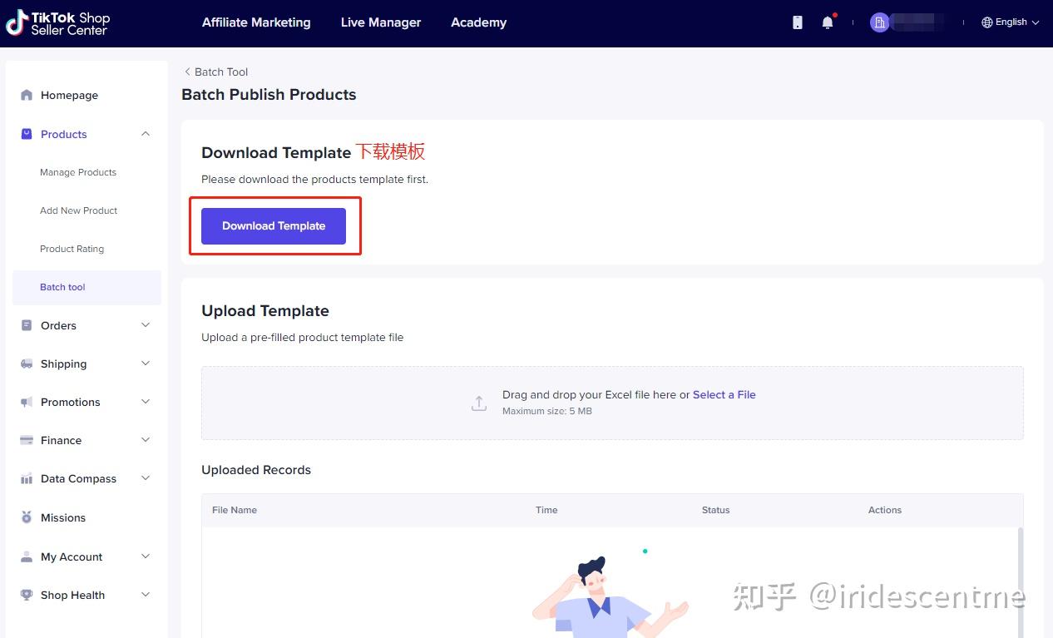Viewport: 1053px width, 638px height.
Task: Click the notification bell icon
Action: point(827,22)
